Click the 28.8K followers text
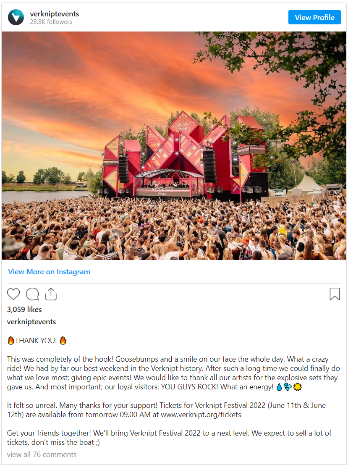Image resolution: width=348 pixels, height=465 pixels. 51,22
